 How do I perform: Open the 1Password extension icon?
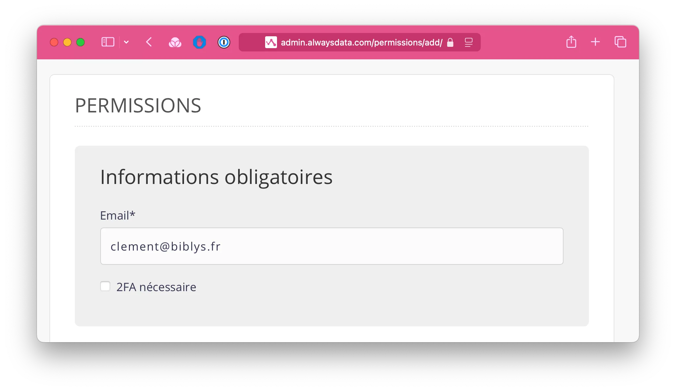click(x=224, y=42)
